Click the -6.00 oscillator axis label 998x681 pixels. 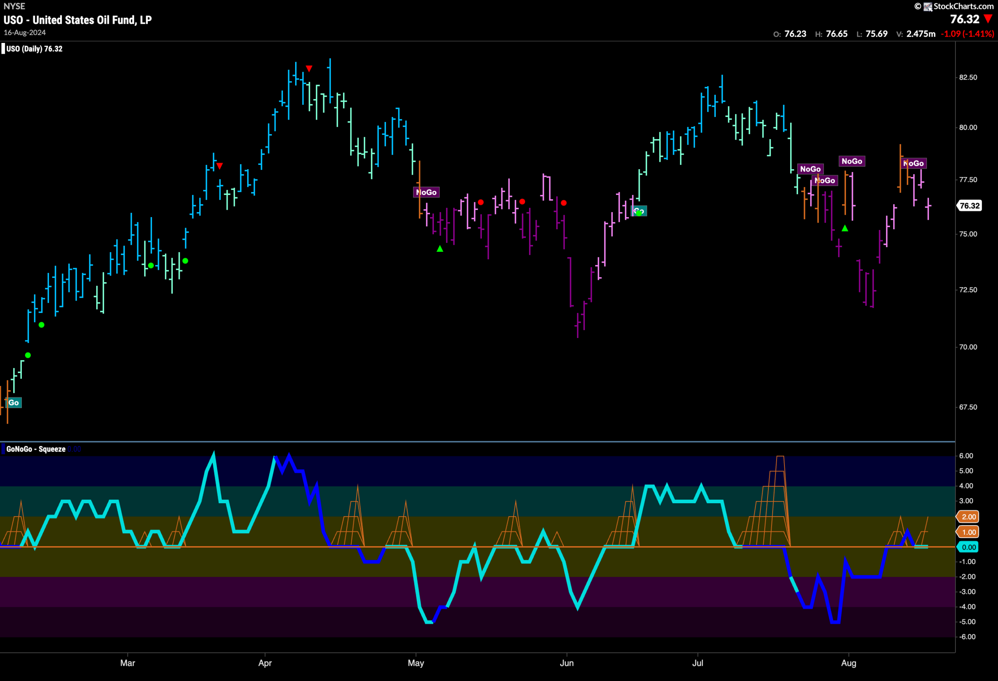pos(967,637)
